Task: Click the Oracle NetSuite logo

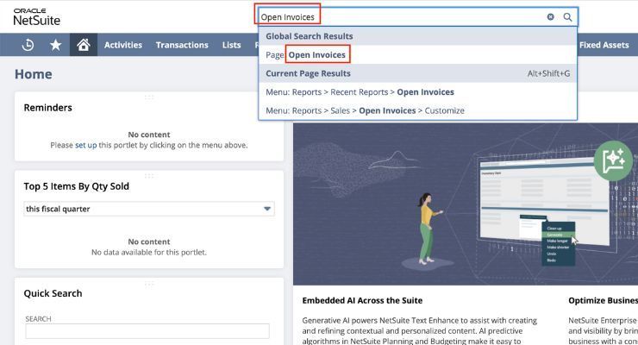Action: 36,16
